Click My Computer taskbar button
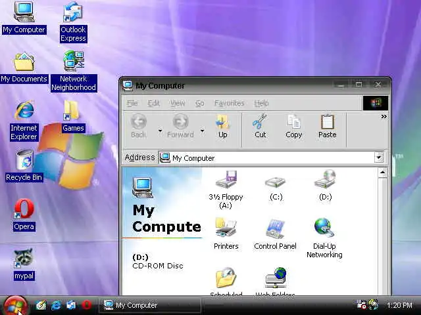Screen dimensions: 421x315 click(150, 305)
